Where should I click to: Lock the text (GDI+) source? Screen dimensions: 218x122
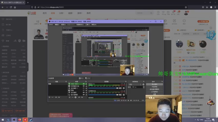pyautogui.click(x=86, y=84)
